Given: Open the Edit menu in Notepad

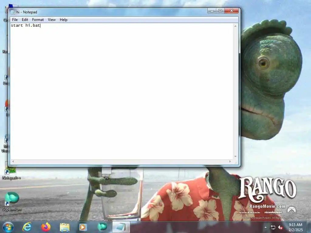Looking at the screenshot, I should (25, 20).
